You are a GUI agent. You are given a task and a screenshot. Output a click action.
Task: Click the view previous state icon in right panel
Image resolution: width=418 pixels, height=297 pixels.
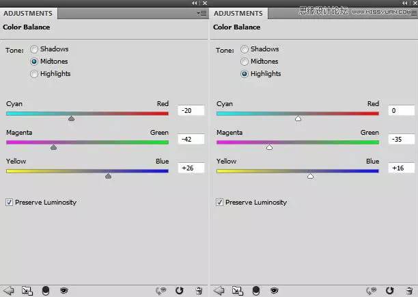coord(371,291)
